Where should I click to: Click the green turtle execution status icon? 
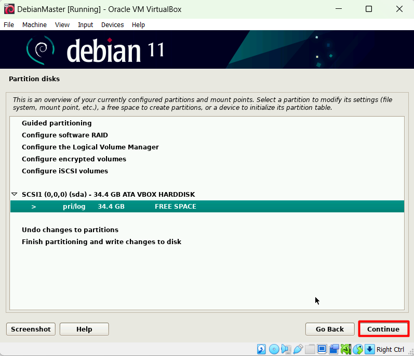[x=346, y=349]
